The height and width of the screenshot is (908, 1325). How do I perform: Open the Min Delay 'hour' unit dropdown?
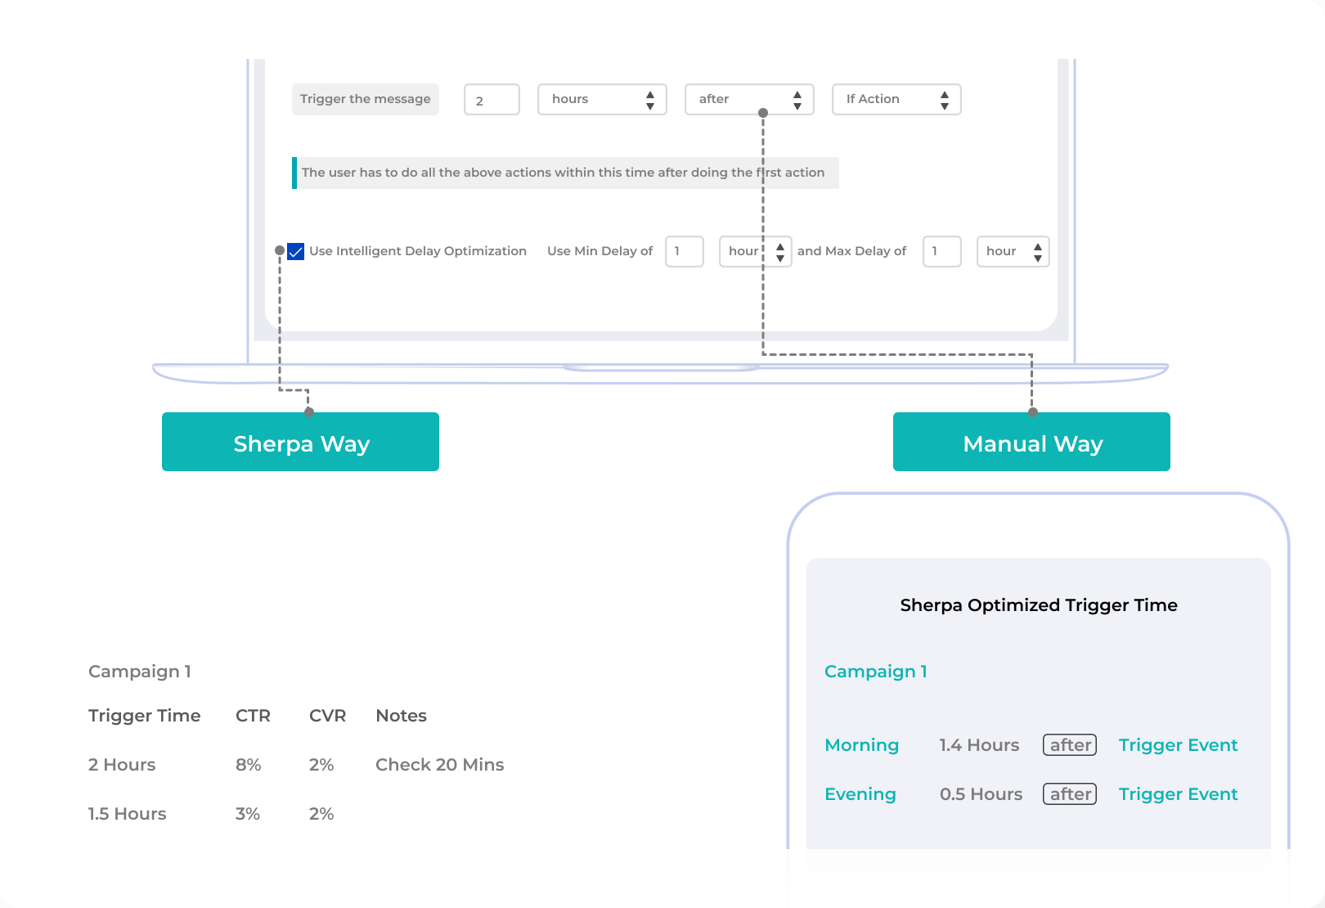pyautogui.click(x=755, y=251)
